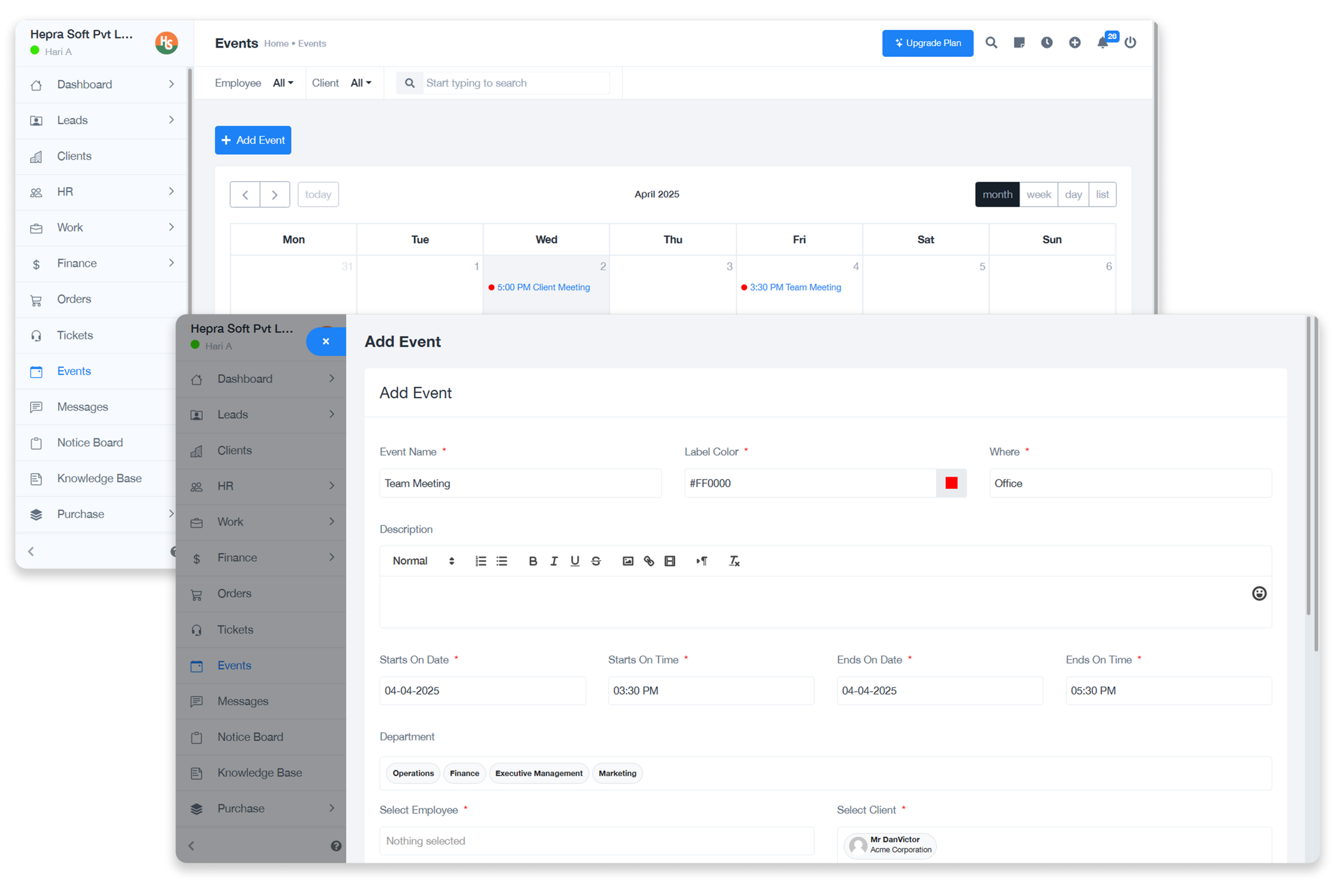This screenshot has height=882, width=1335.
Task: Click the Start typing to search field
Action: click(x=516, y=83)
